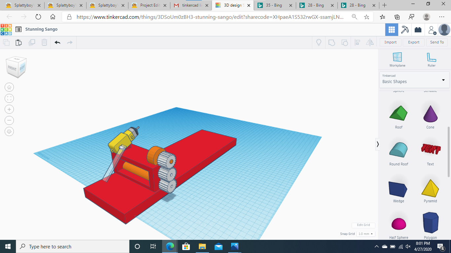Toggle perspective view with the left sidebar icon
Viewport: 451px width, 253px height.
coord(9,131)
